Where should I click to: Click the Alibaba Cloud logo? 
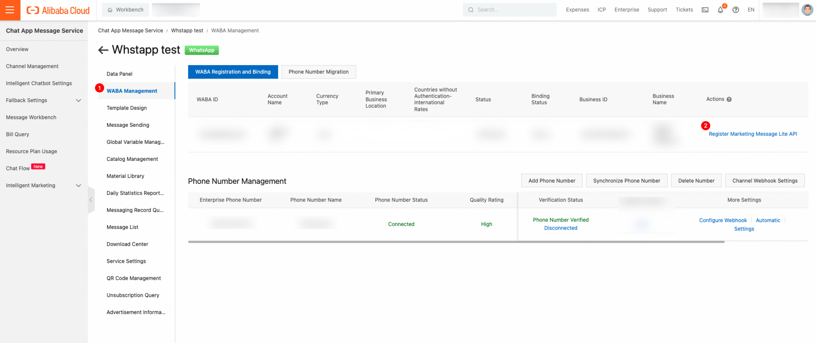[x=58, y=10]
